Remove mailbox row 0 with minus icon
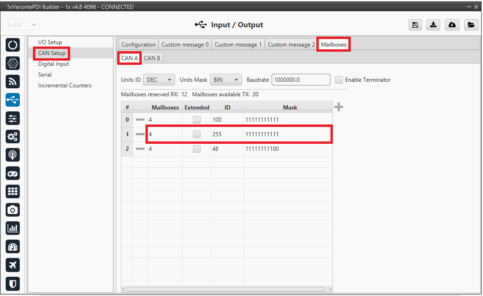Image resolution: width=483 pixels, height=296 pixels. (x=140, y=120)
